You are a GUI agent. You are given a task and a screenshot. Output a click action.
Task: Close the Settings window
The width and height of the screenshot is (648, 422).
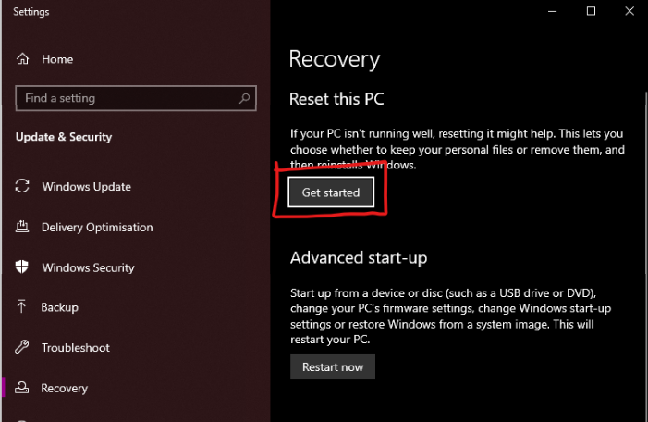pyautogui.click(x=629, y=11)
